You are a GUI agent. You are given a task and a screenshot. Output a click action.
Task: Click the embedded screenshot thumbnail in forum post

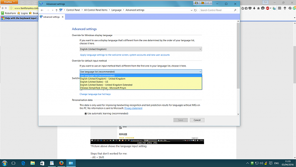[x=147, y=135]
